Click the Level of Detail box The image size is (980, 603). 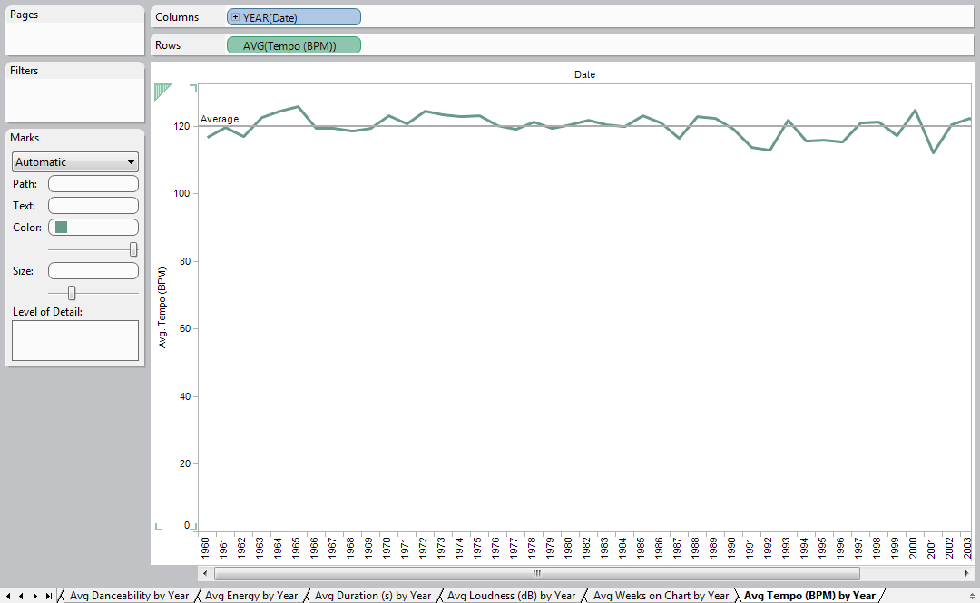tap(74, 340)
